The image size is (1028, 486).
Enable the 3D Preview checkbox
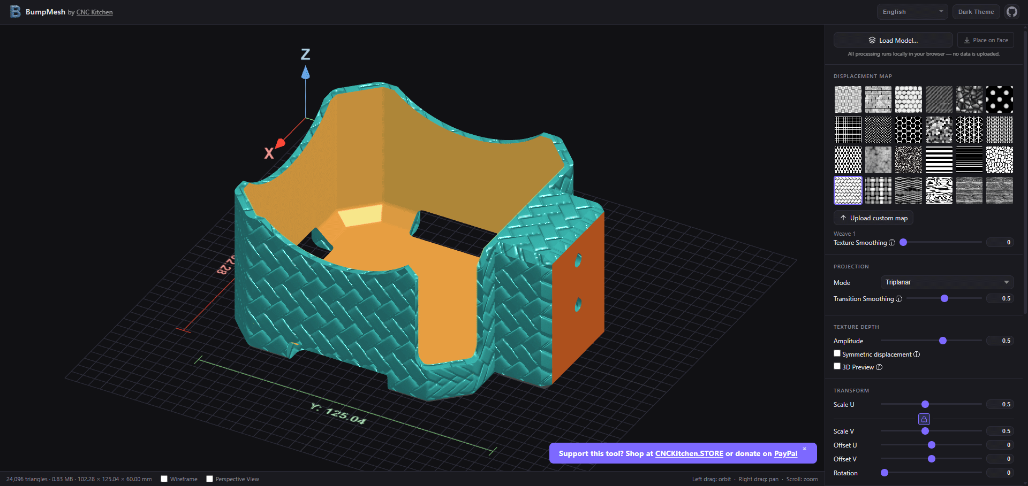point(837,366)
